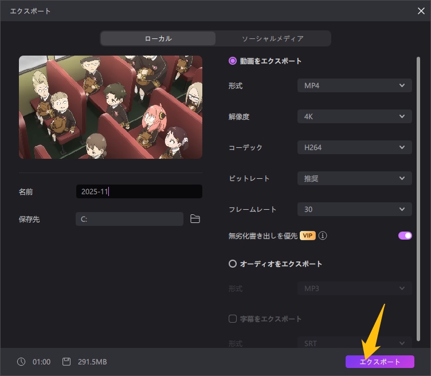This screenshot has width=431, height=376.
Task: Click the 解像度 label
Action: (238, 116)
